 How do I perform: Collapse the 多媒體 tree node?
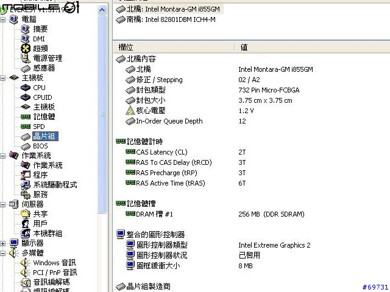click(x=2, y=253)
